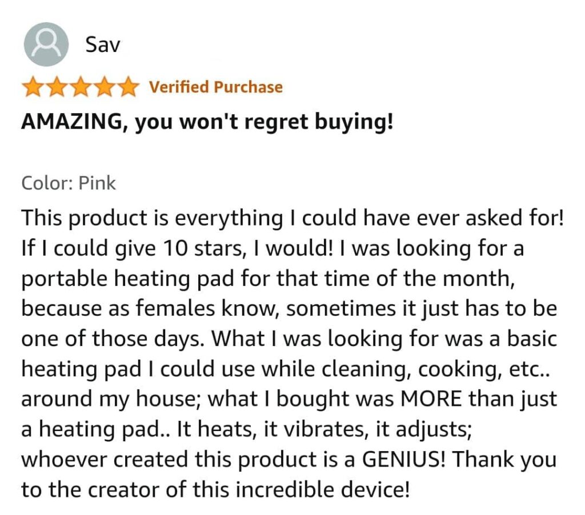Viewport: 585px width, 515px height.
Task: Click the fifth star next to Verified Purchase
Action: pyautogui.click(x=126, y=87)
